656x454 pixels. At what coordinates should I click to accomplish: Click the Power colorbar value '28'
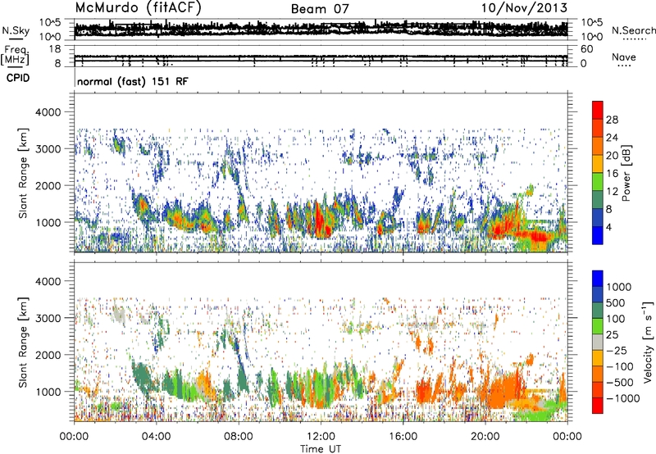pyautogui.click(x=612, y=120)
